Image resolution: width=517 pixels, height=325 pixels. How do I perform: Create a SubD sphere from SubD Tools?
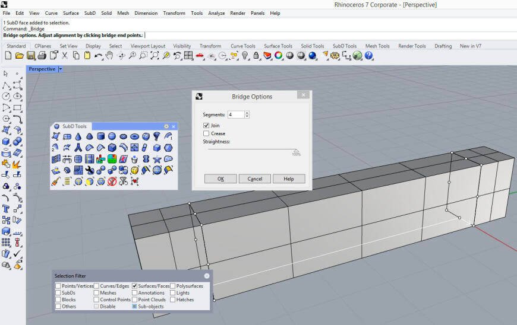pos(112,136)
